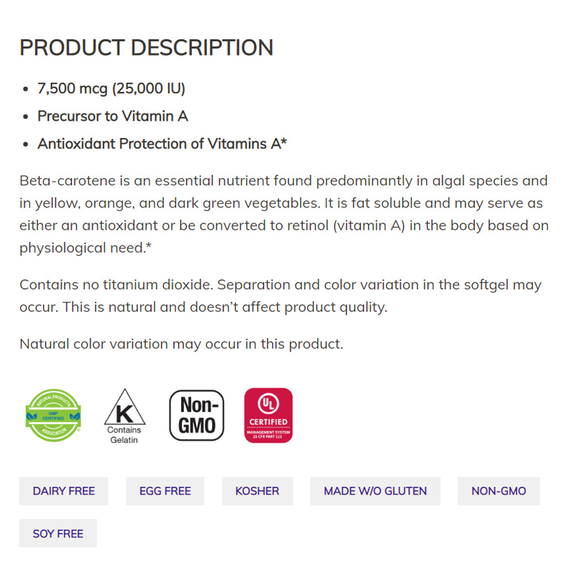Click the PRODUCT DESCRIPTION heading
575x575 pixels.
[147, 48]
